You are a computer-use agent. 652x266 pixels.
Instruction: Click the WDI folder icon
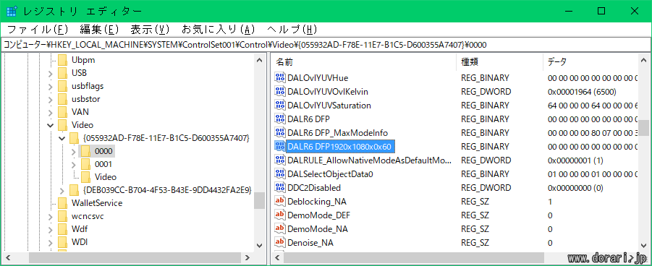pyautogui.click(x=62, y=241)
